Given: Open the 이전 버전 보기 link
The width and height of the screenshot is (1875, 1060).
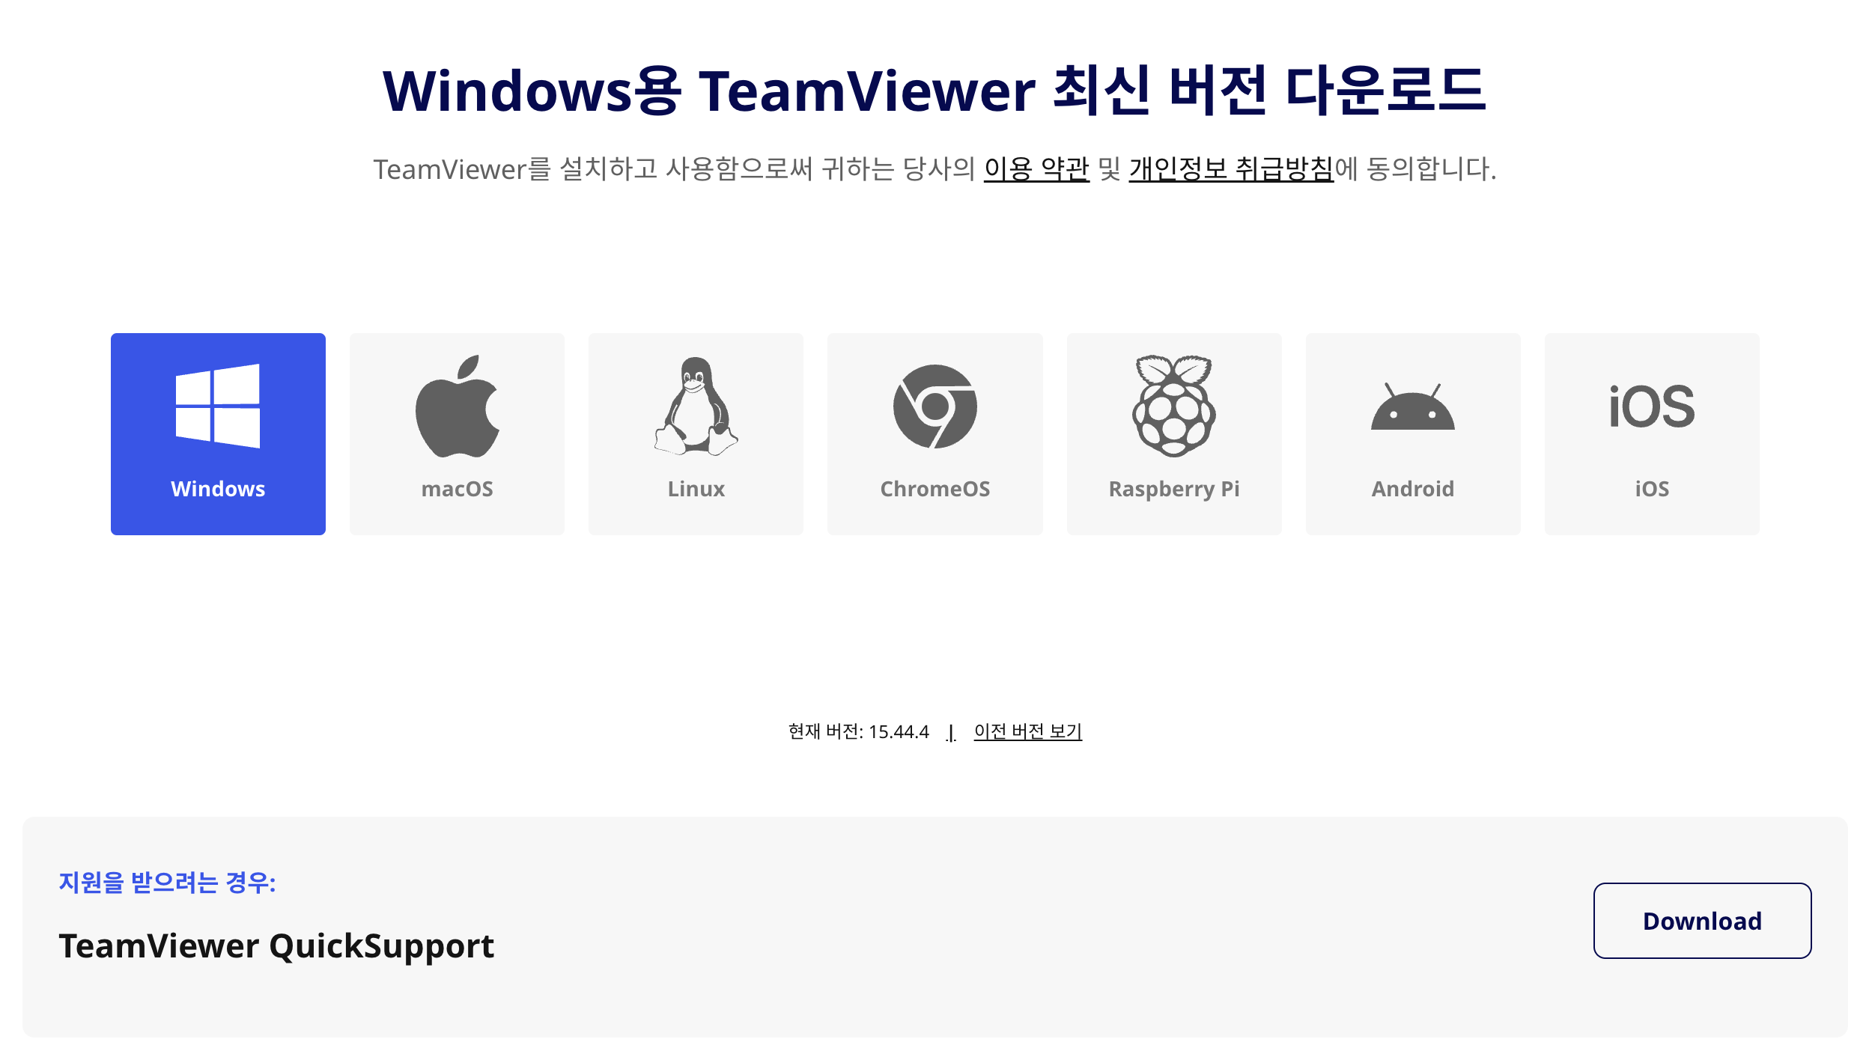Looking at the screenshot, I should 1027,731.
